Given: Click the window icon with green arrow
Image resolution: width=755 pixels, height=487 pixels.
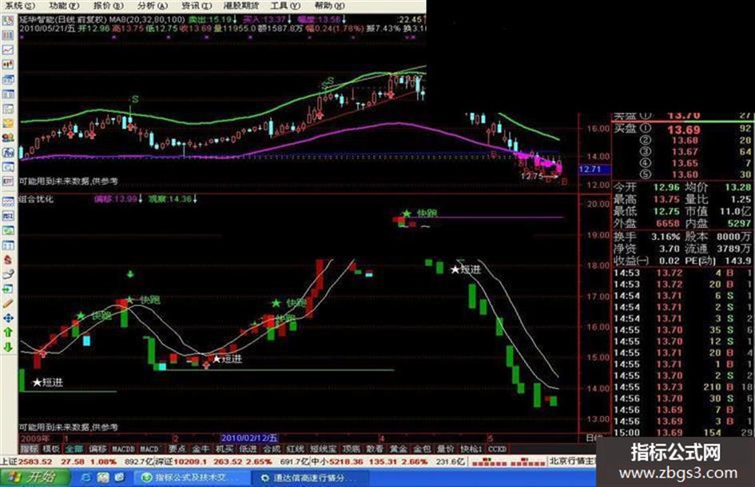Looking at the screenshot, I should click(8, 289).
